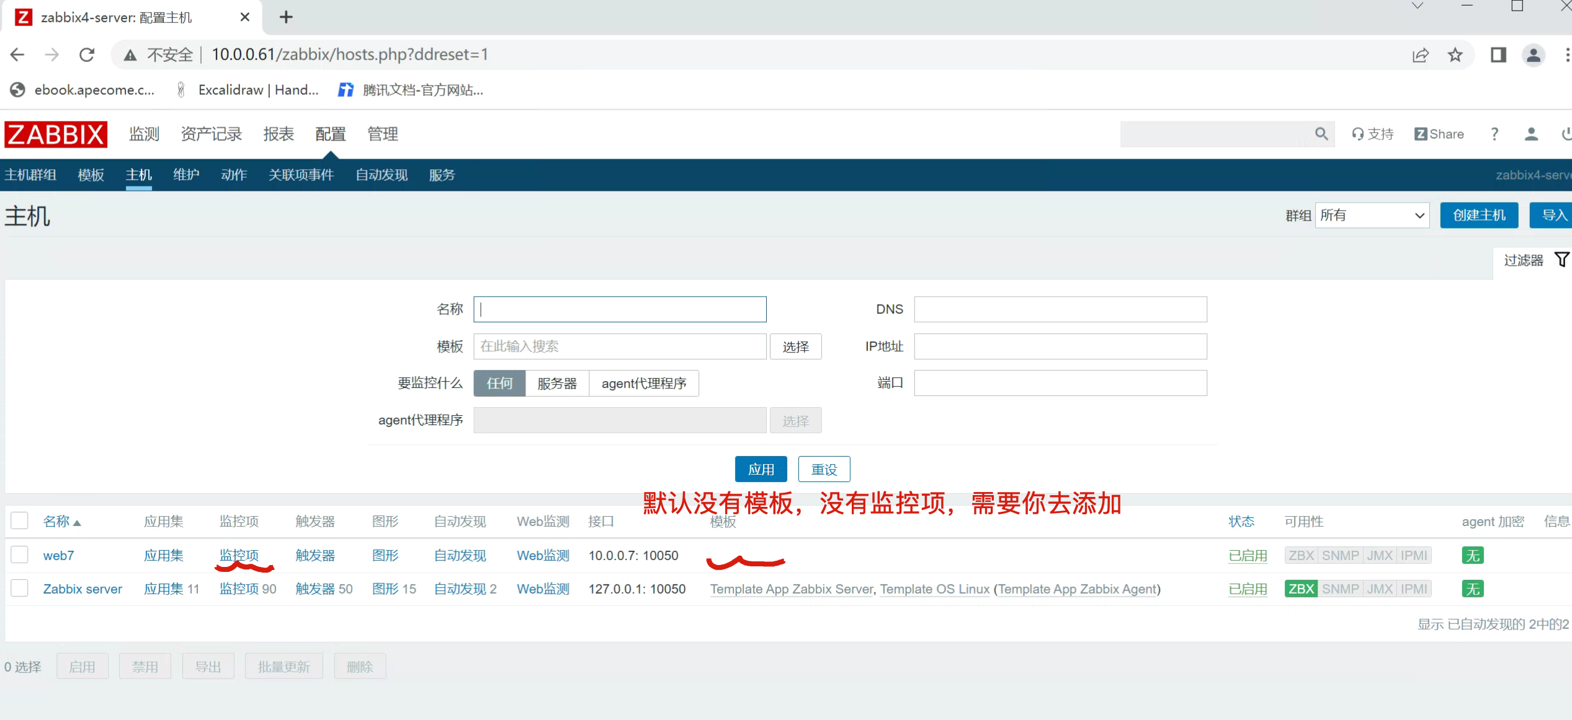
Task: Open the user profile icon in Zabbix header
Action: 1530,134
